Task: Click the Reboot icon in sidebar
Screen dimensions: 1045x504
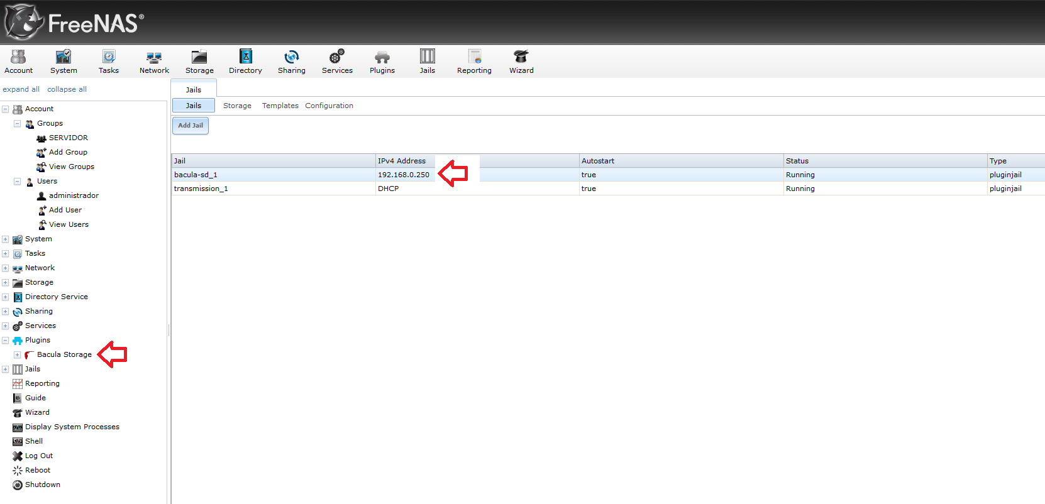Action: (x=18, y=471)
